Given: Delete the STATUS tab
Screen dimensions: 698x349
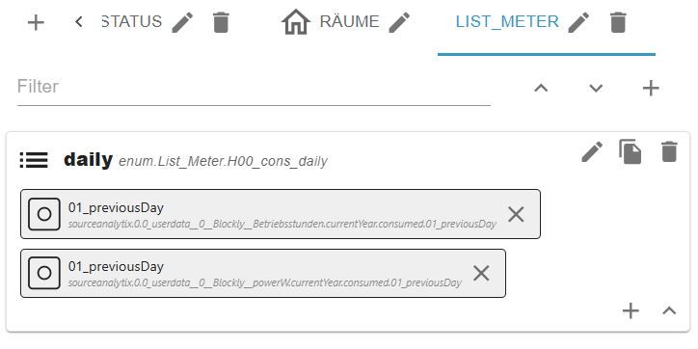Looking at the screenshot, I should coord(221,22).
